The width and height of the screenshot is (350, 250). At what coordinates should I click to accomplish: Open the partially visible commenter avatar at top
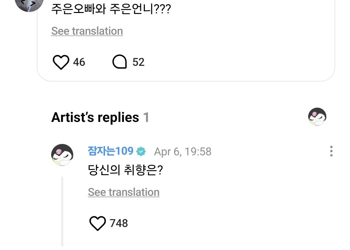pyautogui.click(x=29, y=5)
